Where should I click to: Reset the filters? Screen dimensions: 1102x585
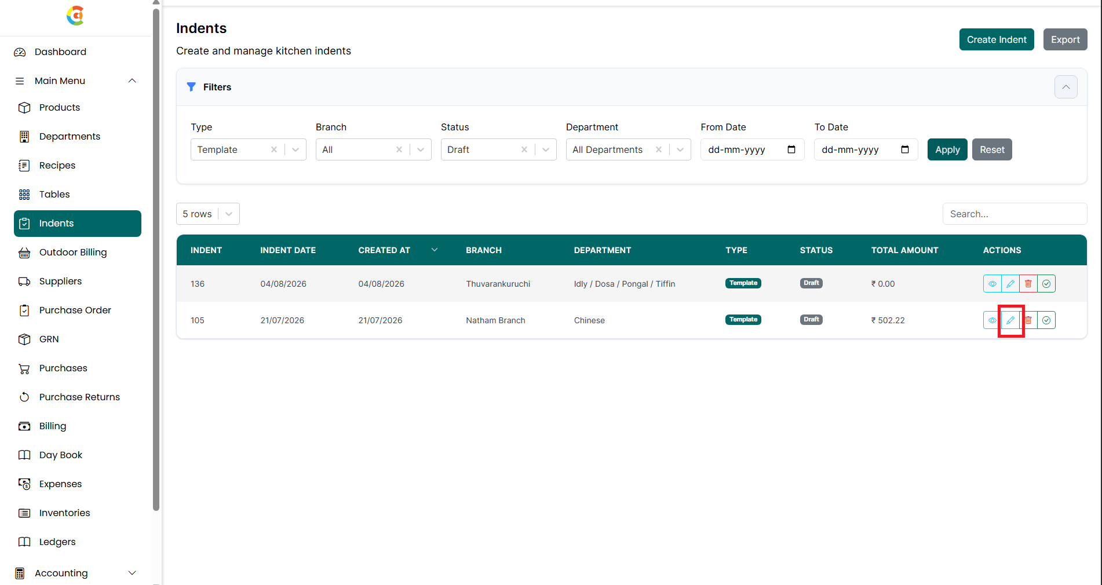pos(992,149)
